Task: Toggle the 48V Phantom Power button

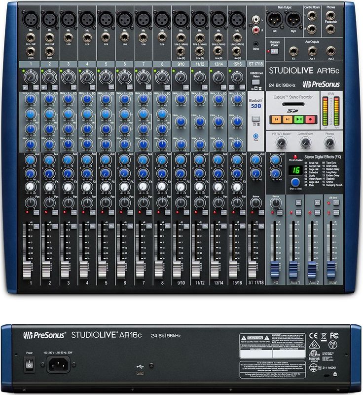Action: click(275, 51)
